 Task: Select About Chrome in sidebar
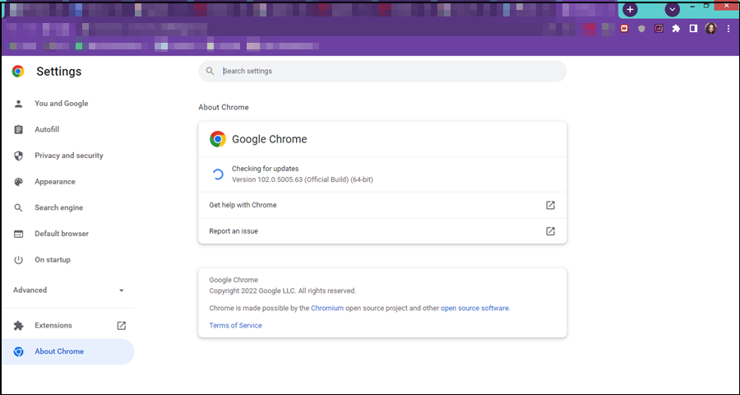tap(68, 351)
